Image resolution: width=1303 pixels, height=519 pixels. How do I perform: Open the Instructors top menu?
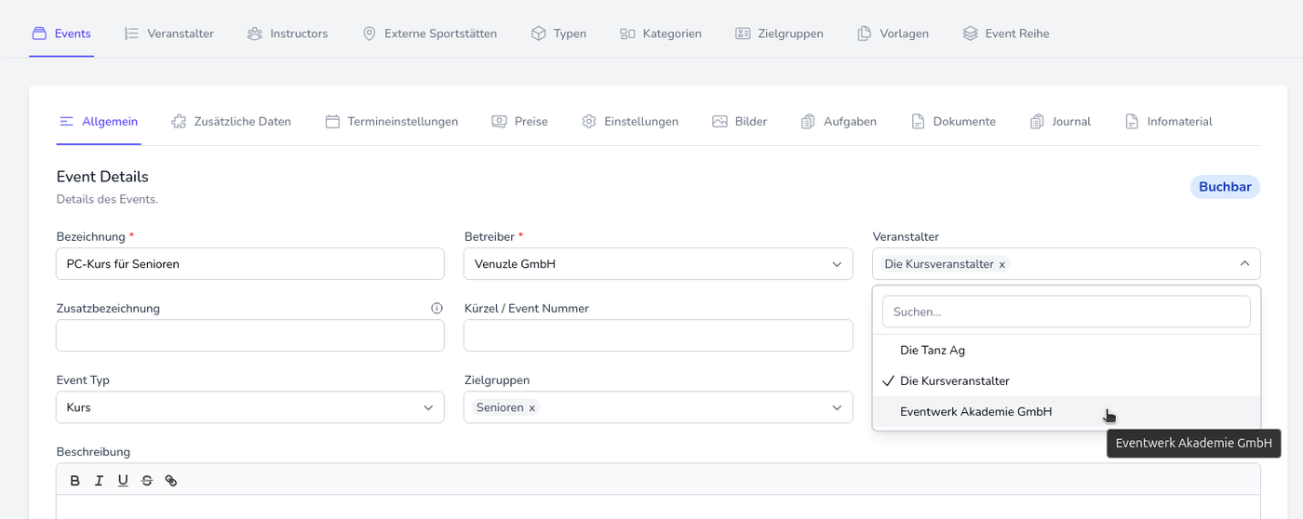pos(289,33)
